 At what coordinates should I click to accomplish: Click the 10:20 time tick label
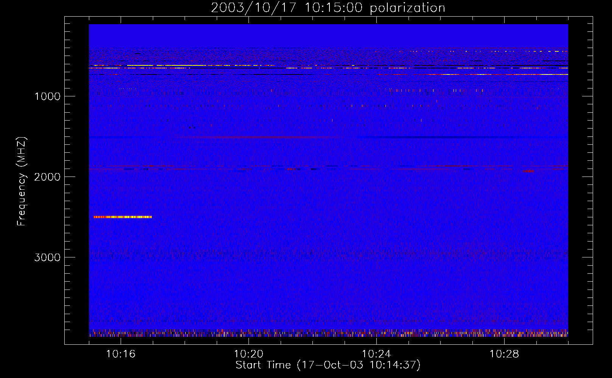point(249,354)
